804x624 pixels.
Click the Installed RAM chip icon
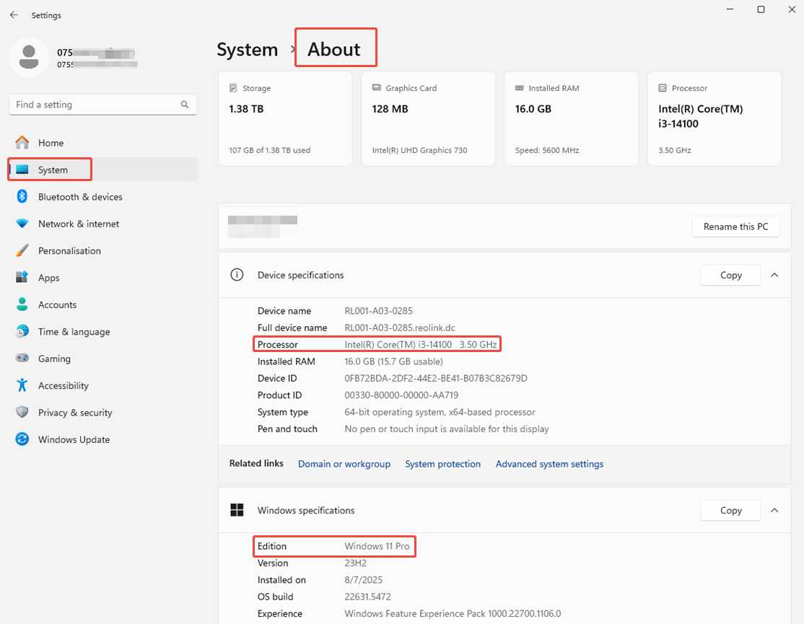tap(520, 87)
